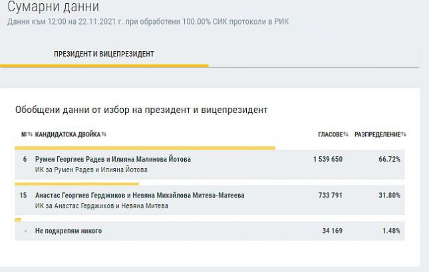Open the Президент и вицепрезидент tab
429x272 pixels.
tap(104, 54)
